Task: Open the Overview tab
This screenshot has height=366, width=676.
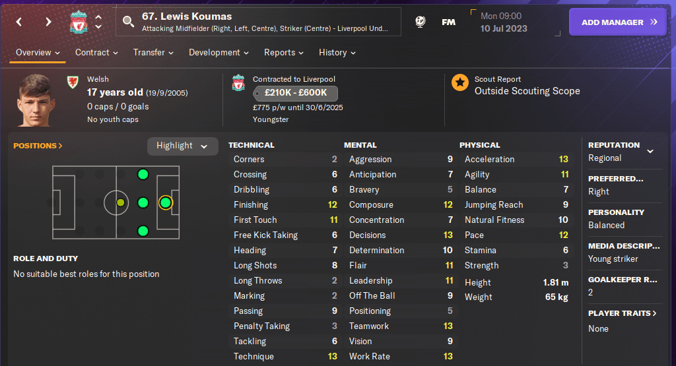Action: [x=38, y=53]
